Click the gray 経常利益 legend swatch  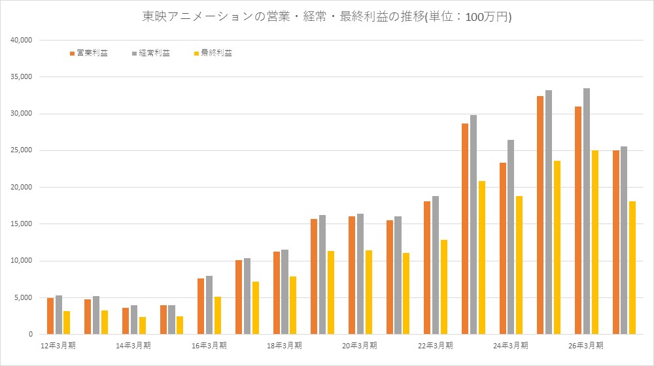(134, 54)
